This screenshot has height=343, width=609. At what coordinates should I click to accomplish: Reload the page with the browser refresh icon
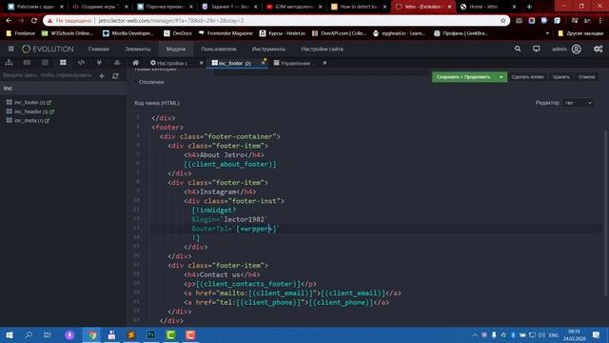[34, 21]
